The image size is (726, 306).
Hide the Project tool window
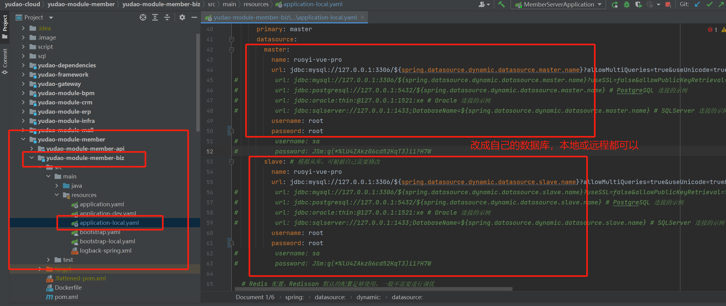coord(194,17)
